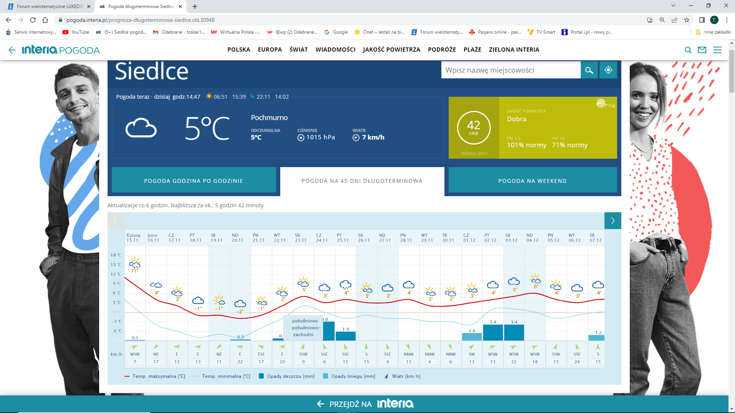Open the JAKOŚĆ POWIETRZA menu item
735x413 pixels.
[391, 50]
